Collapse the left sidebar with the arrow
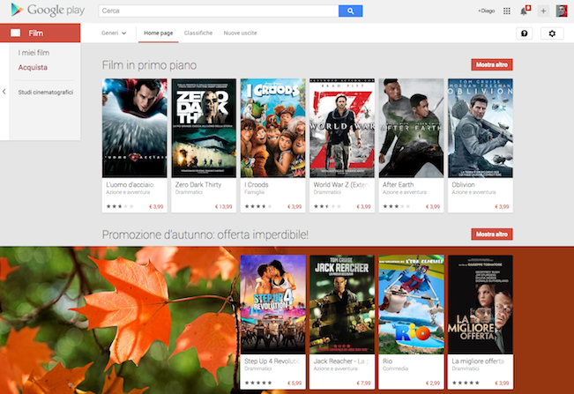The image size is (574, 394). (x=4, y=91)
